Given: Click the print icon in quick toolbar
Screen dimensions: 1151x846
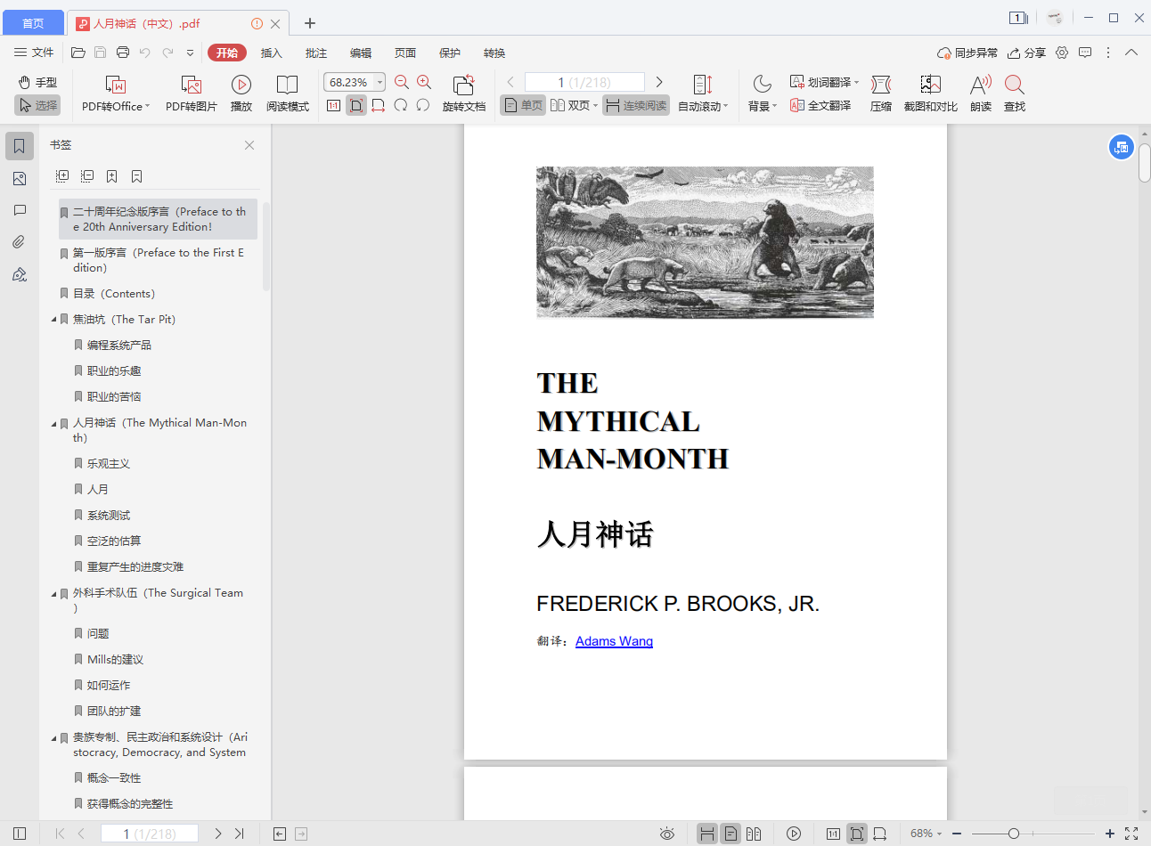Looking at the screenshot, I should (x=123, y=53).
